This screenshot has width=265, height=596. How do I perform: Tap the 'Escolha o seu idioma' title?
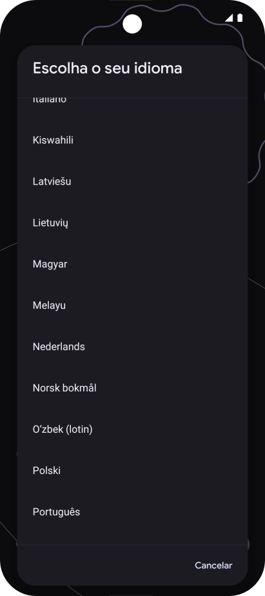click(x=107, y=68)
